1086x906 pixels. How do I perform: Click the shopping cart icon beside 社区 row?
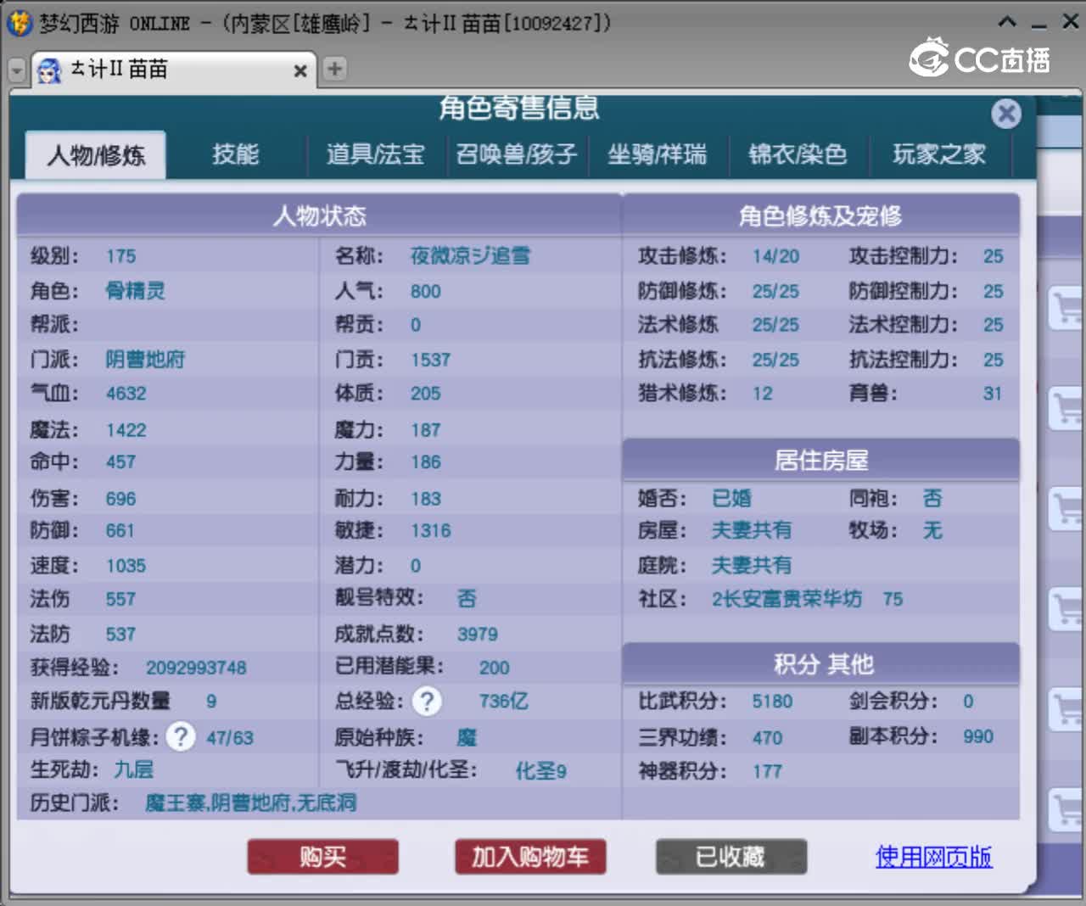[1066, 608]
